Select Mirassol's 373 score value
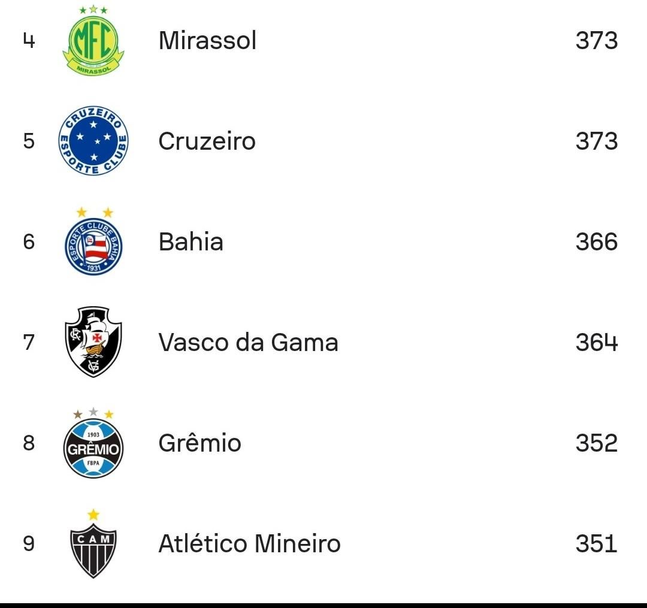The image size is (647, 608). point(596,41)
